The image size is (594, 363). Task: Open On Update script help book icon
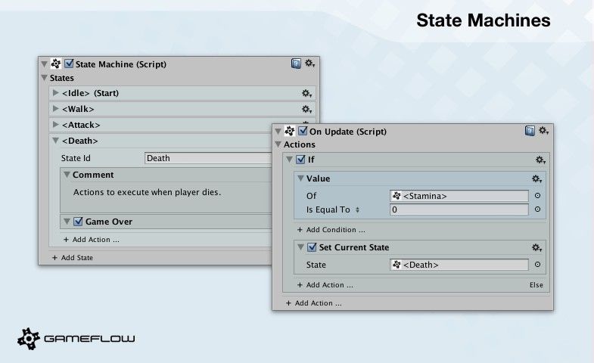530,131
